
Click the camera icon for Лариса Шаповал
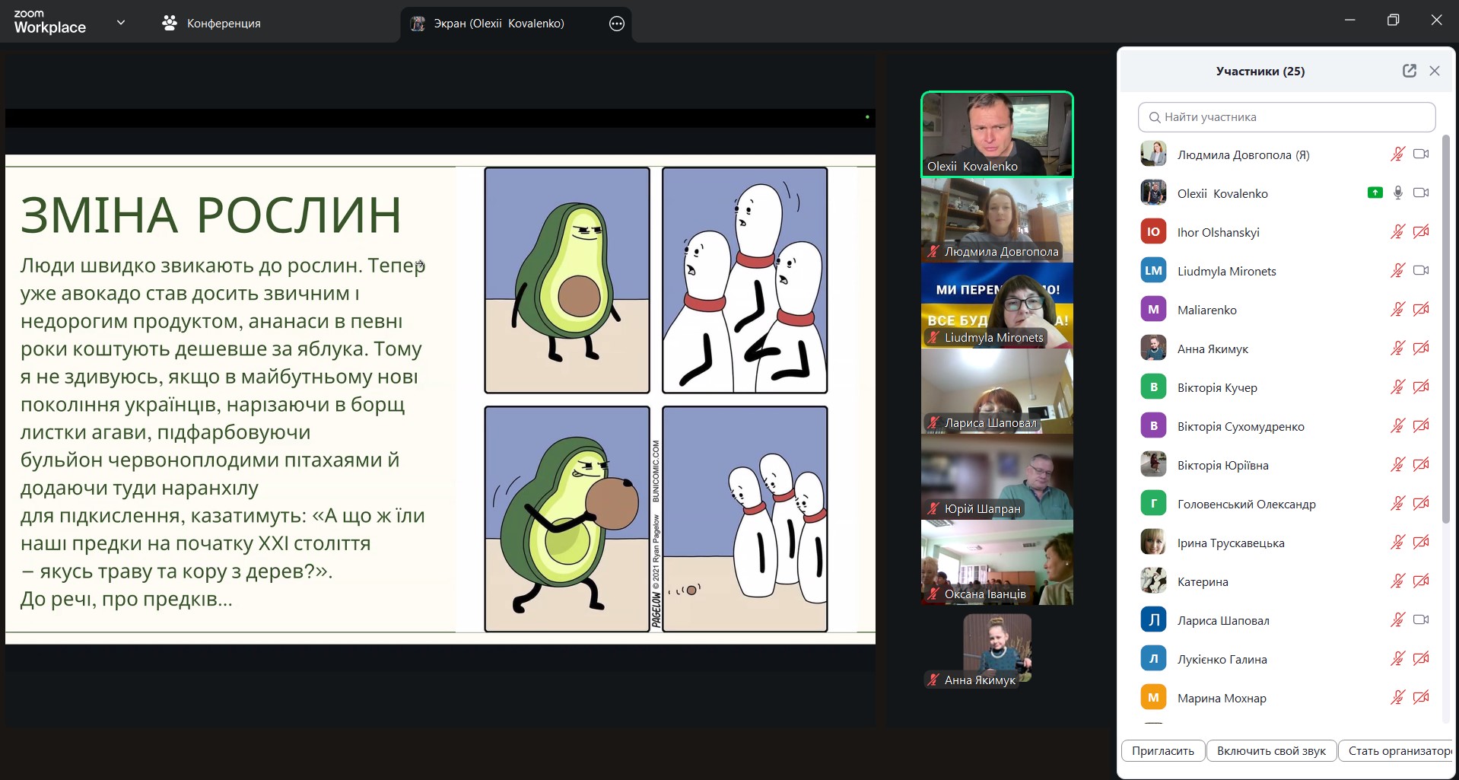[1420, 620]
